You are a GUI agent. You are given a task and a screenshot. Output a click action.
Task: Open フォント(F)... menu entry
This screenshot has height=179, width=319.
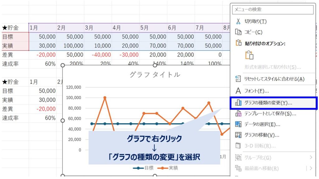pos(257,91)
